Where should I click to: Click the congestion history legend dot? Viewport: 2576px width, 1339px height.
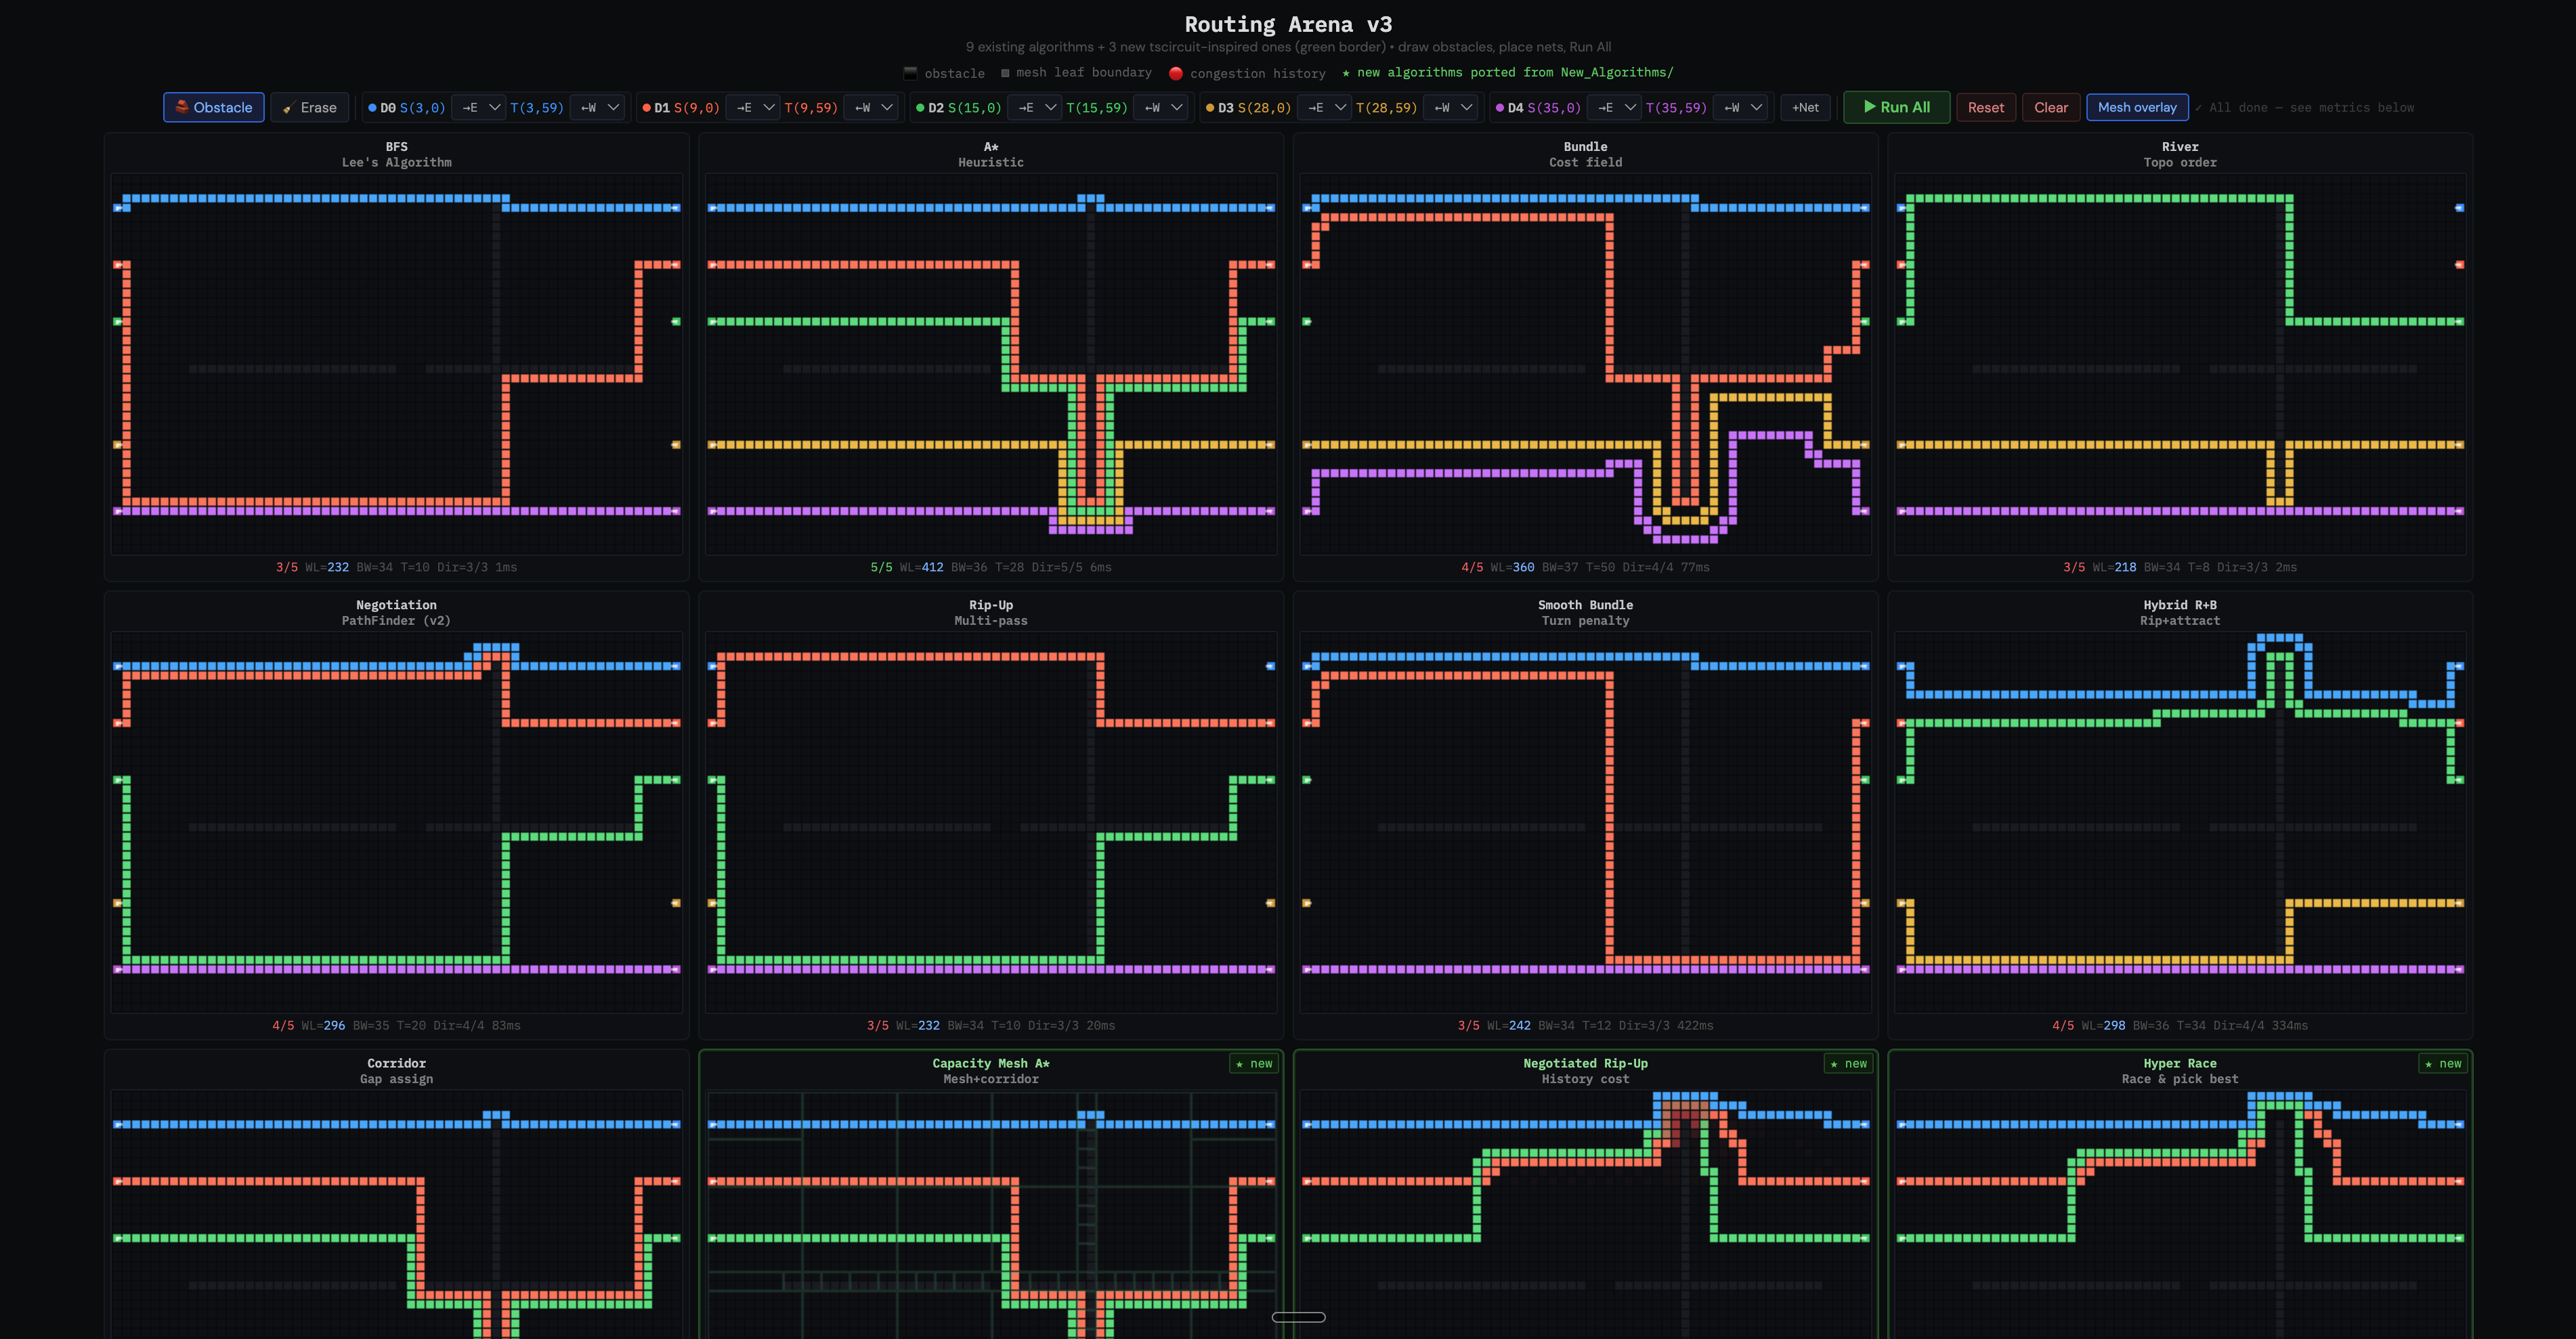1176,73
